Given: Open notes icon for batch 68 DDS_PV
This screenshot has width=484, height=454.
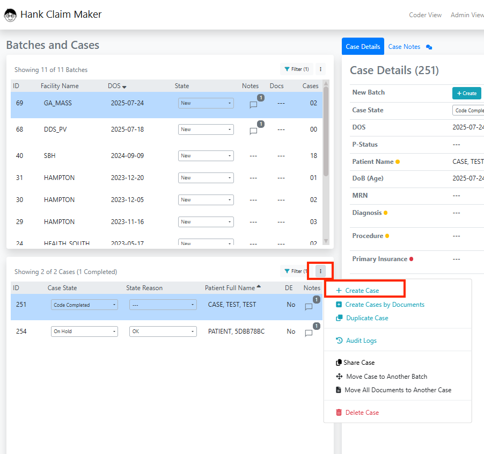Looking at the screenshot, I should (x=254, y=131).
